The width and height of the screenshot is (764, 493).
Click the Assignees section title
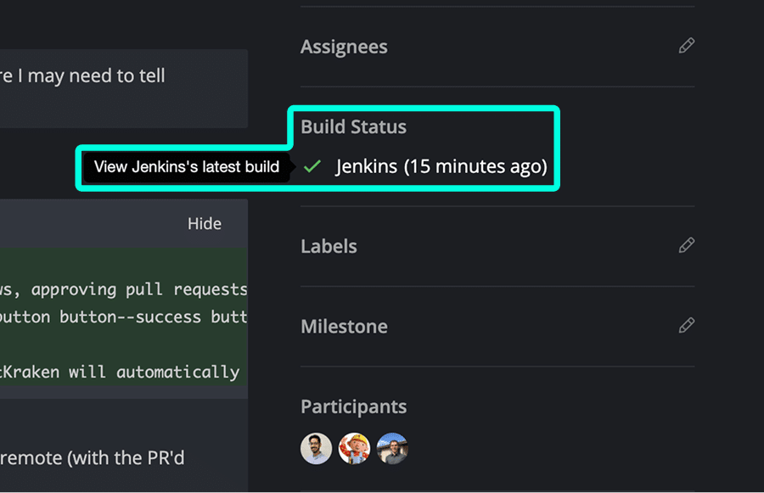tap(344, 47)
